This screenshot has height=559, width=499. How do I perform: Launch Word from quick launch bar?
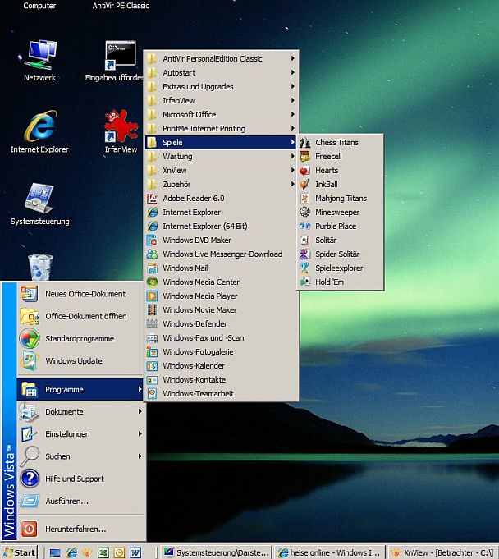pyautogui.click(x=135, y=552)
